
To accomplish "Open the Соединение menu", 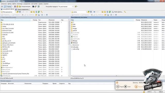I will [27, 4].
